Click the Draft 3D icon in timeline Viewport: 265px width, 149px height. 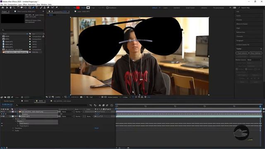point(95,105)
